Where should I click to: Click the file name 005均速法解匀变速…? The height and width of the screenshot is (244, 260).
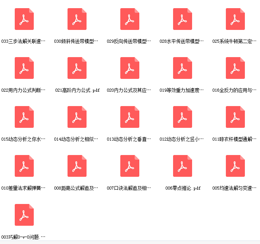tap(234, 188)
